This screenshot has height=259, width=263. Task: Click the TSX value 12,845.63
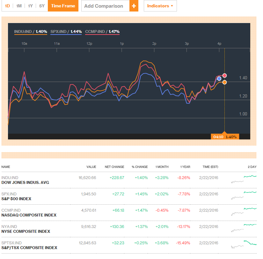[87, 243]
